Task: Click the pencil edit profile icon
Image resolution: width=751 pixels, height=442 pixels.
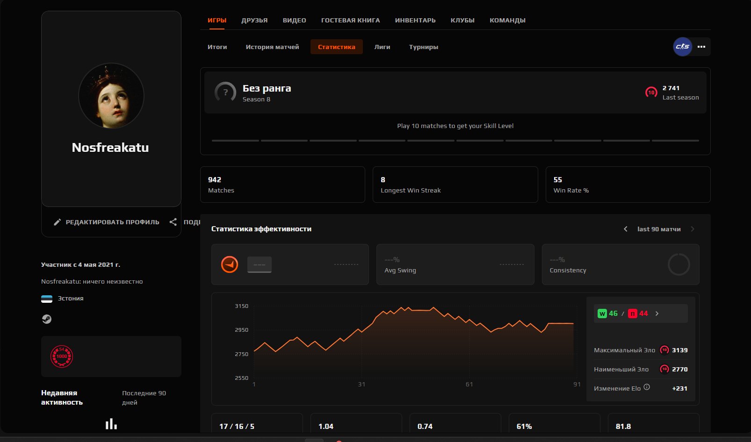Action: [x=57, y=222]
